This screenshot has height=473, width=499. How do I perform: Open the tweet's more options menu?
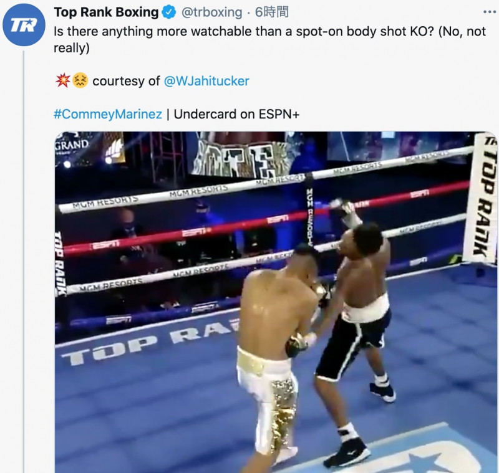point(489,12)
